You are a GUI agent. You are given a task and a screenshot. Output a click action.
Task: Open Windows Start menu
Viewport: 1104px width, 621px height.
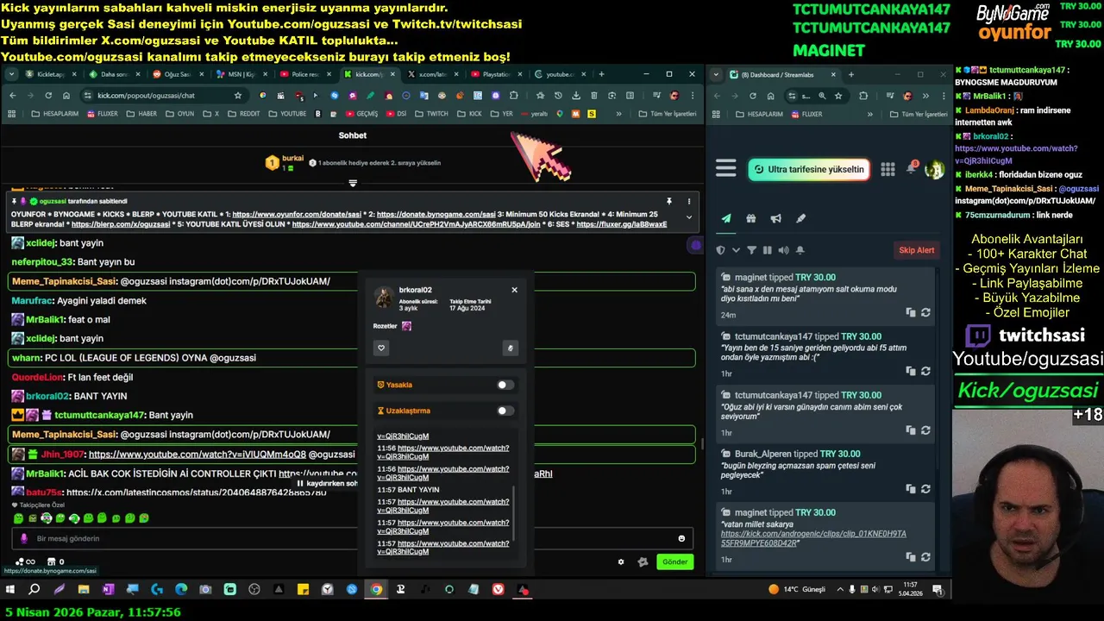tap(10, 590)
